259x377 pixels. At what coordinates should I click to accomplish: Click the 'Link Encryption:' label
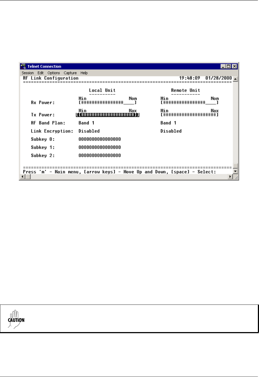pos(52,131)
